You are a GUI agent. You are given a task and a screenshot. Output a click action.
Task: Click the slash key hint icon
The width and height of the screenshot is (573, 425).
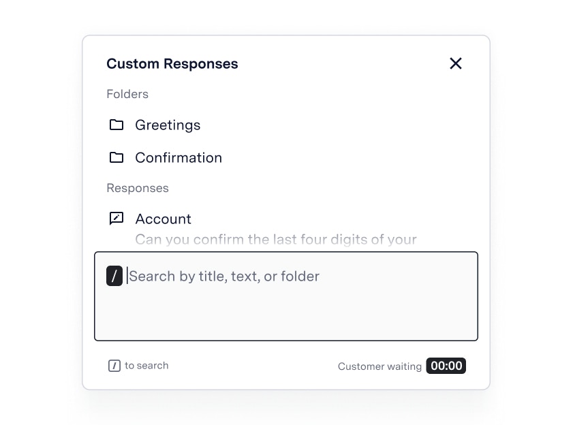coord(114,366)
